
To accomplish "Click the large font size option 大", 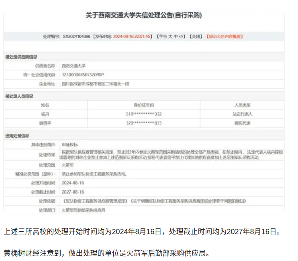I will pos(170,37).
